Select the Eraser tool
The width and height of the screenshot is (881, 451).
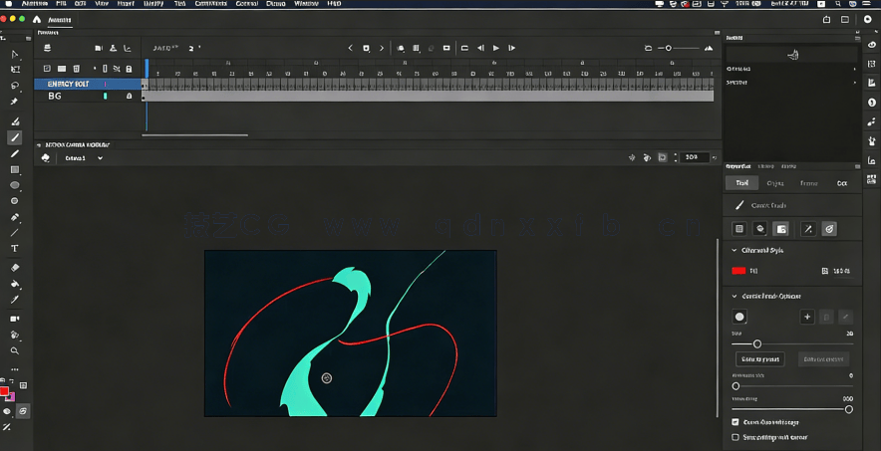(x=15, y=268)
